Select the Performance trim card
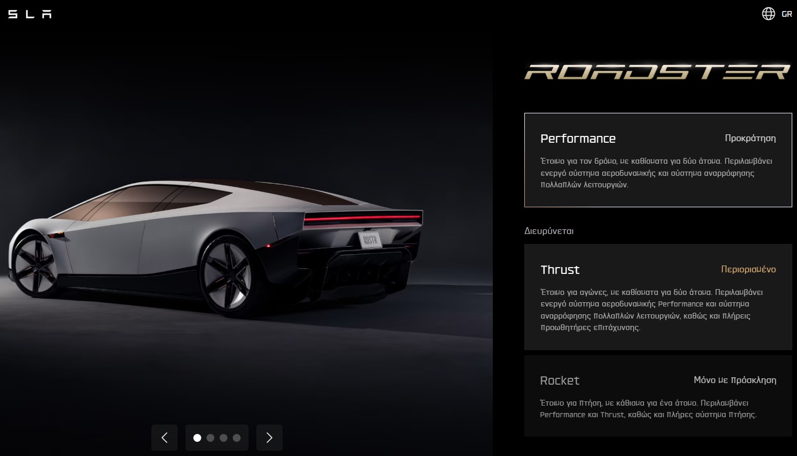 (658, 160)
